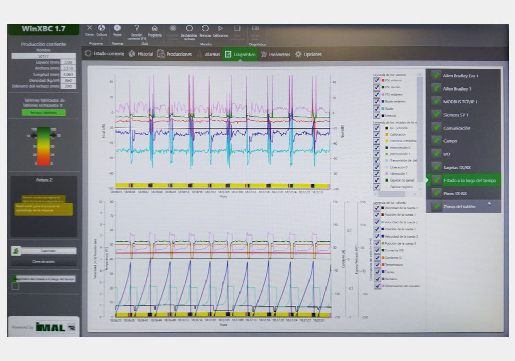Viewport: 515px width, 361px height.
Task: Select MODBUS TCP/IP 1 diagnostic entry
Action: [x=463, y=102]
